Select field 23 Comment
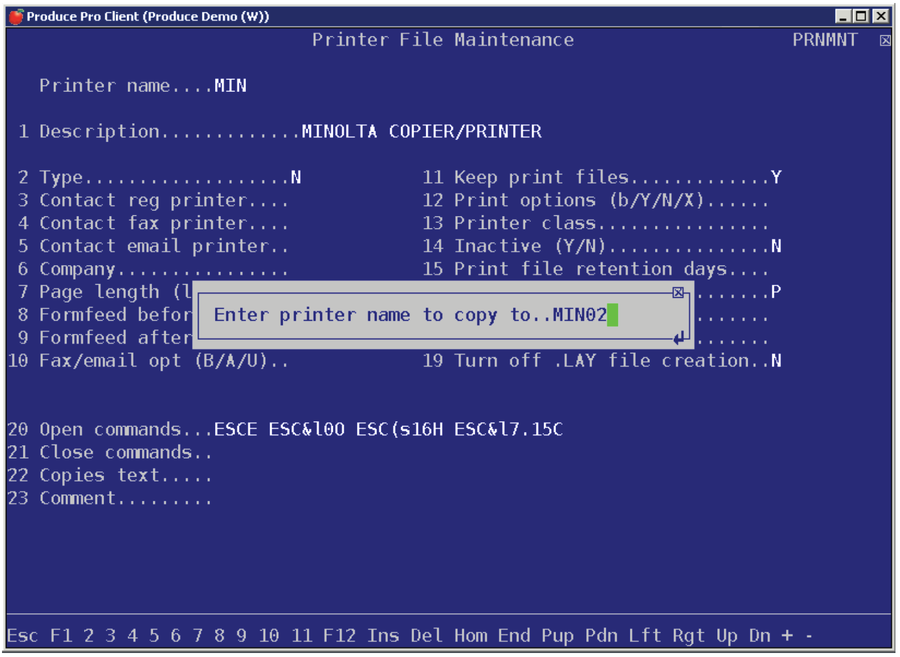The height and width of the screenshot is (657, 900). (110, 499)
